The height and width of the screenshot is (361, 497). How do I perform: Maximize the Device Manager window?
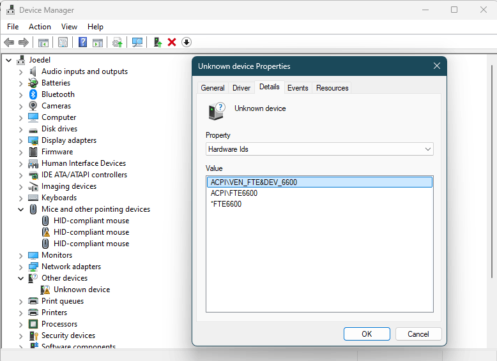(454, 10)
